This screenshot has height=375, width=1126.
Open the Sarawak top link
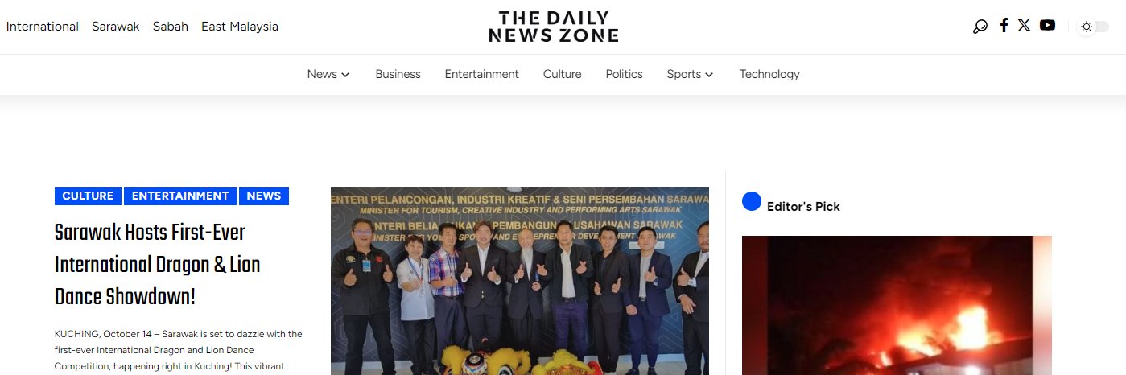tap(116, 27)
